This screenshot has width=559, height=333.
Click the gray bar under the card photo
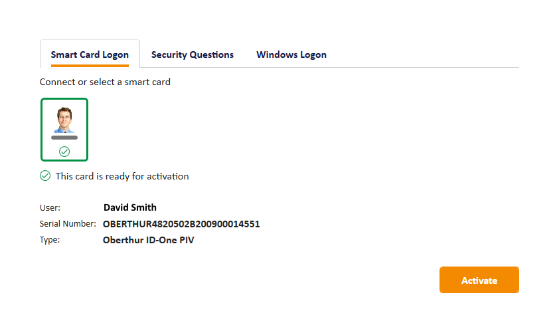tap(64, 138)
